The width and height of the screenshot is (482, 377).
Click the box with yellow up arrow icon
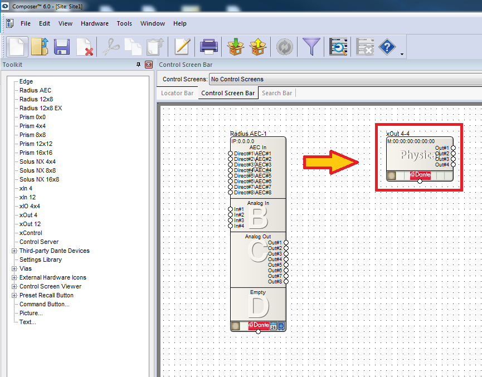point(258,47)
